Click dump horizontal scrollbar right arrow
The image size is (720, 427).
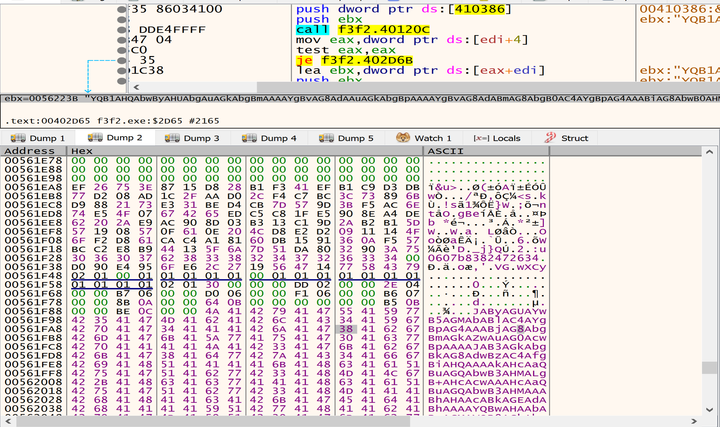[x=694, y=421]
